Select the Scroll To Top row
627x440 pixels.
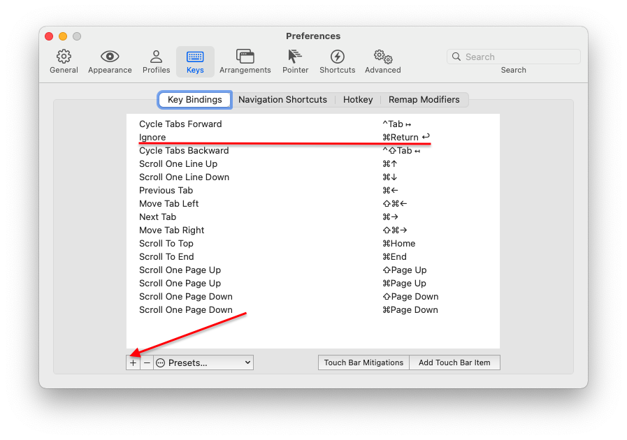(x=312, y=243)
